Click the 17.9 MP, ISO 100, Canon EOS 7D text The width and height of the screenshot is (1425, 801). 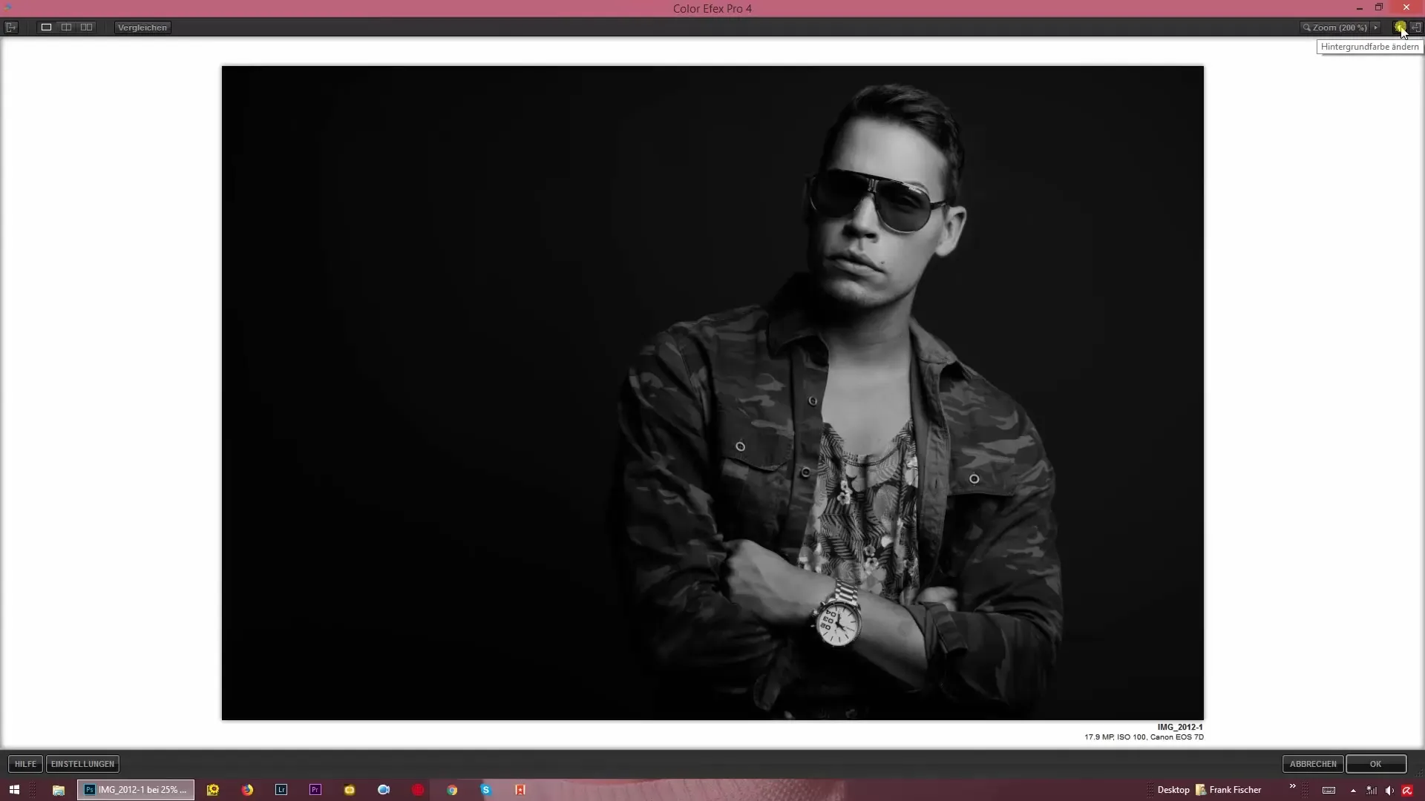pyautogui.click(x=1144, y=737)
